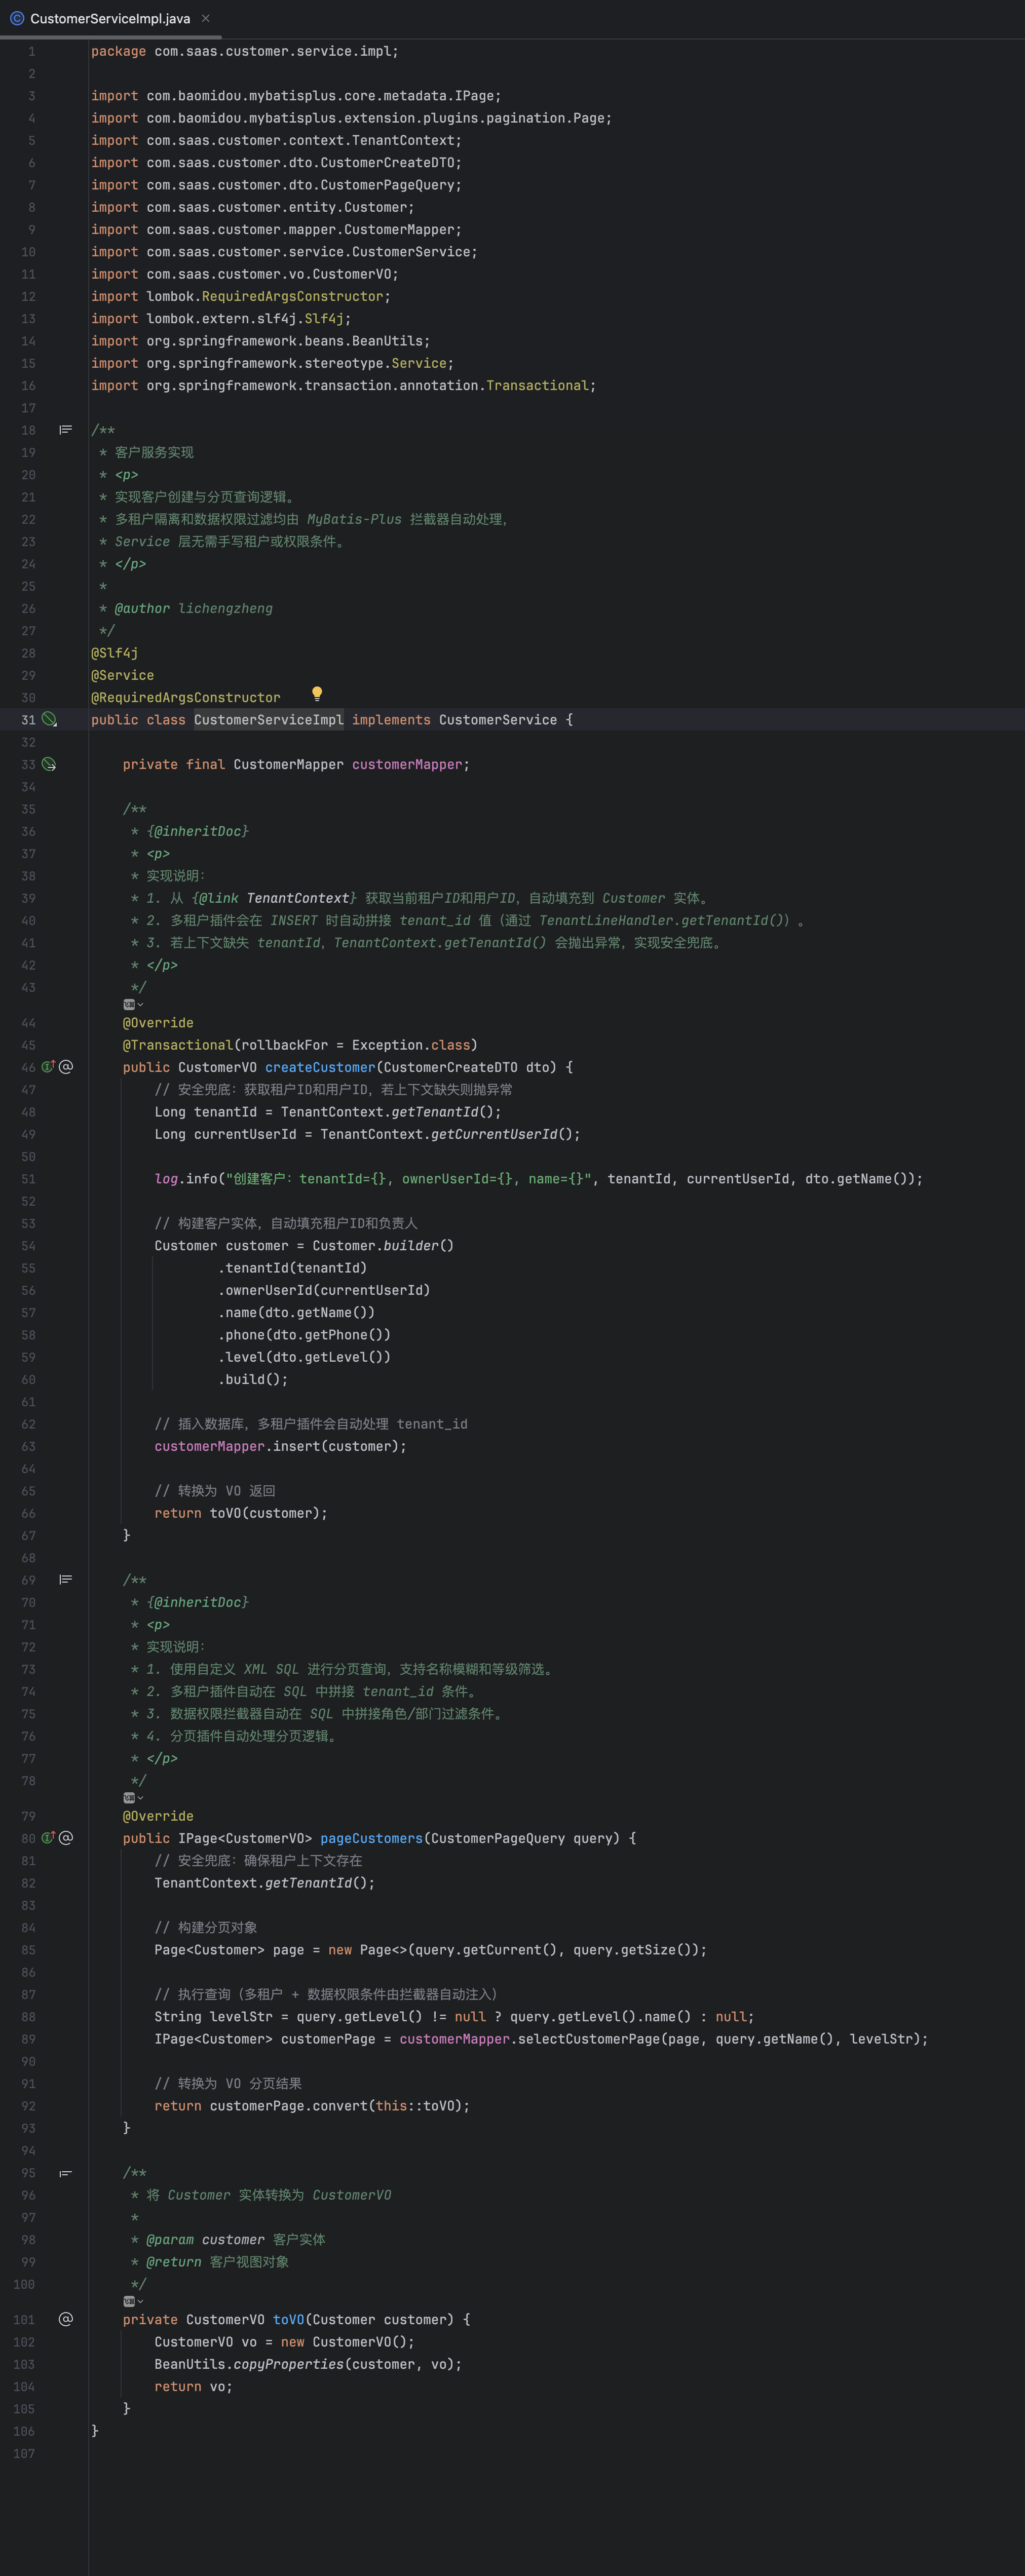Click toVO in the private method declaration
This screenshot has height=2576, width=1025.
click(288, 2319)
